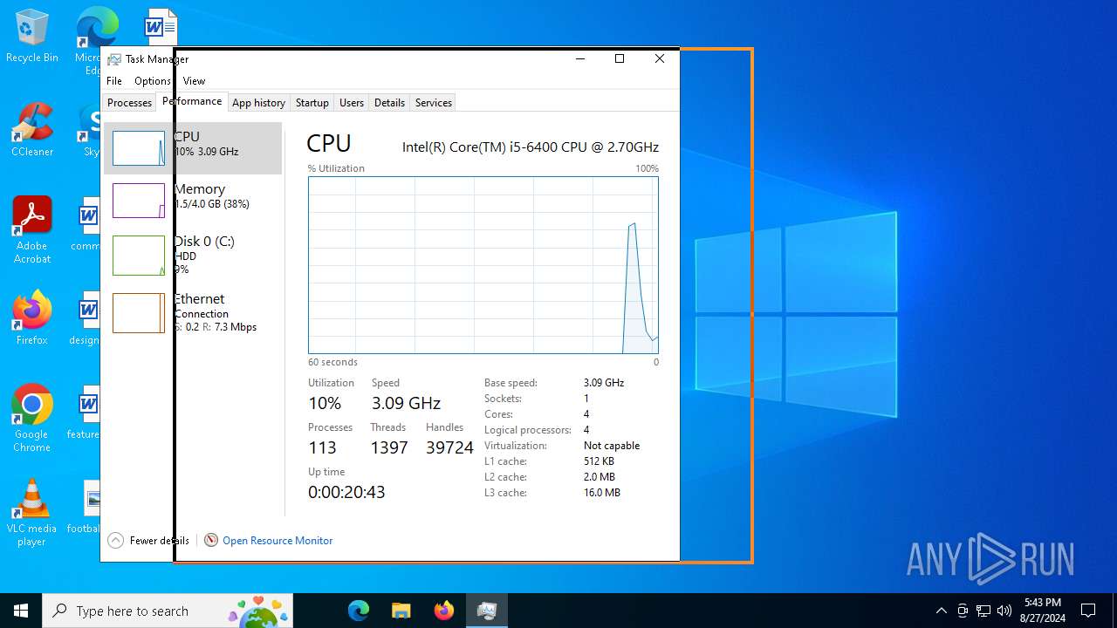Open Adobe Acrobat desktop shortcut
Image resolution: width=1117 pixels, height=628 pixels.
(31, 229)
